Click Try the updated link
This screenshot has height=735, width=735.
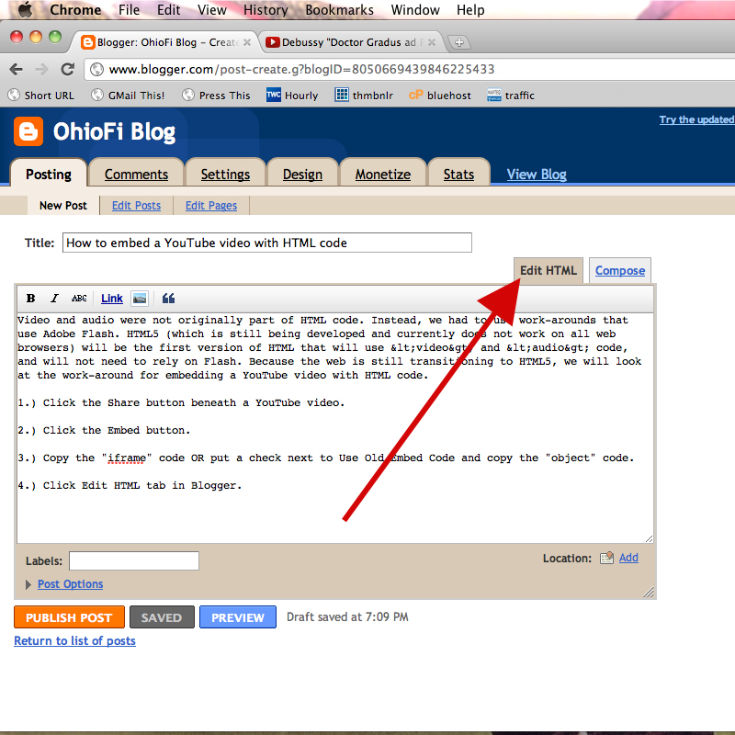[x=697, y=119]
